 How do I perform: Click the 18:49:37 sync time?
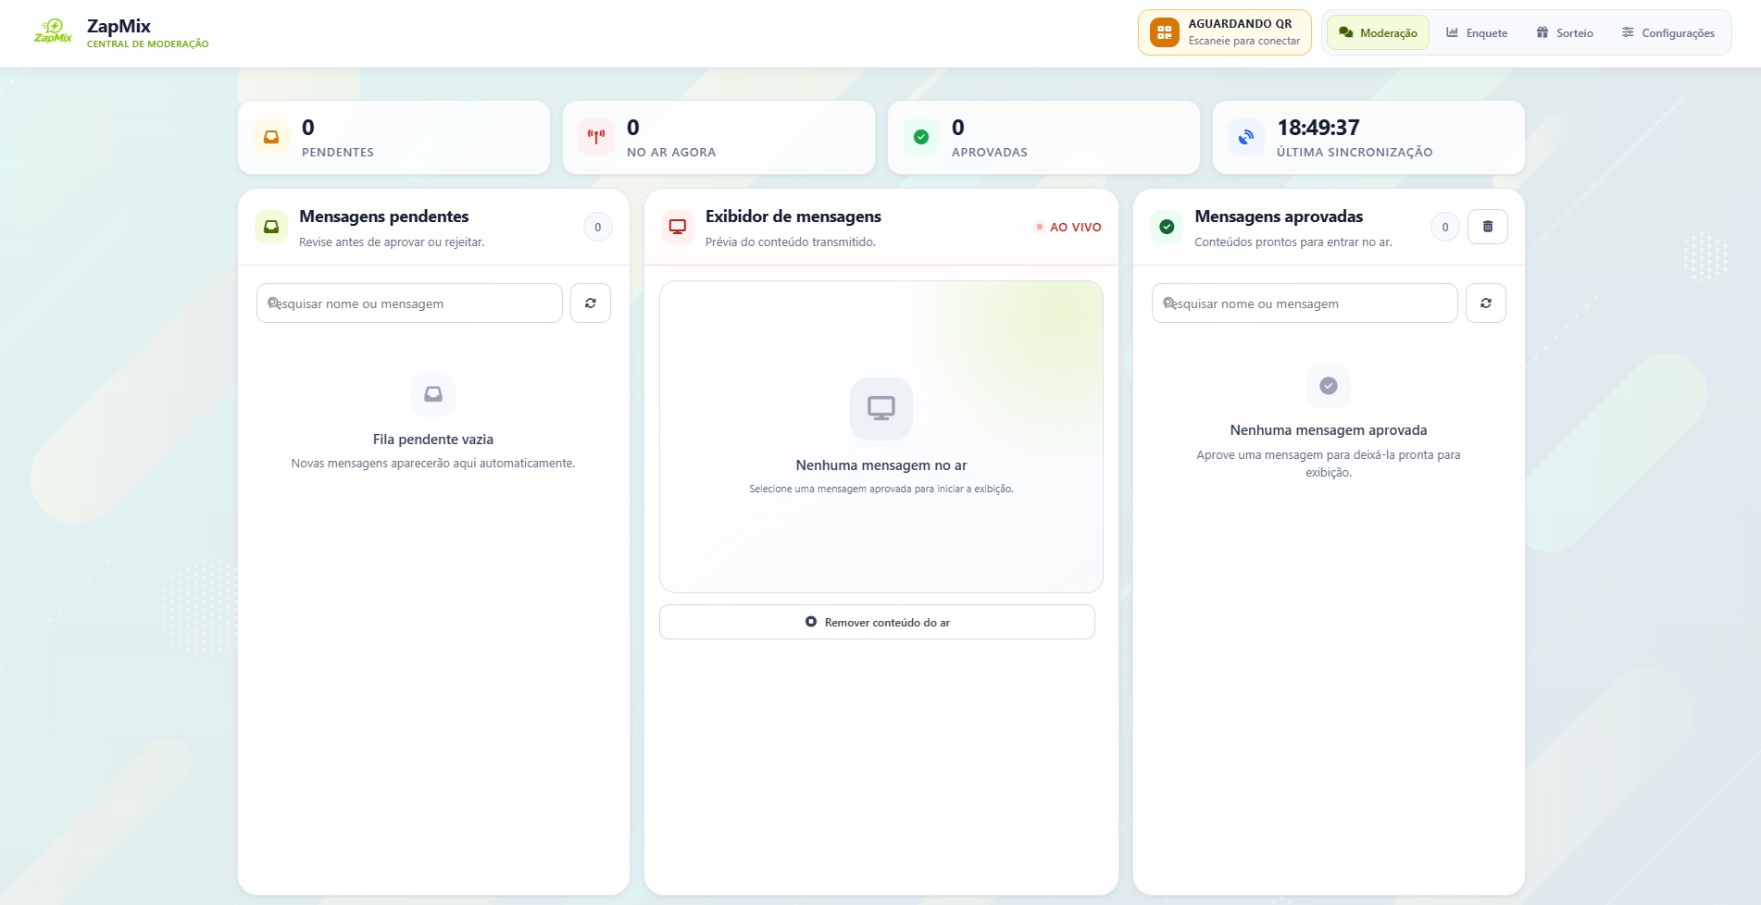[1318, 128]
